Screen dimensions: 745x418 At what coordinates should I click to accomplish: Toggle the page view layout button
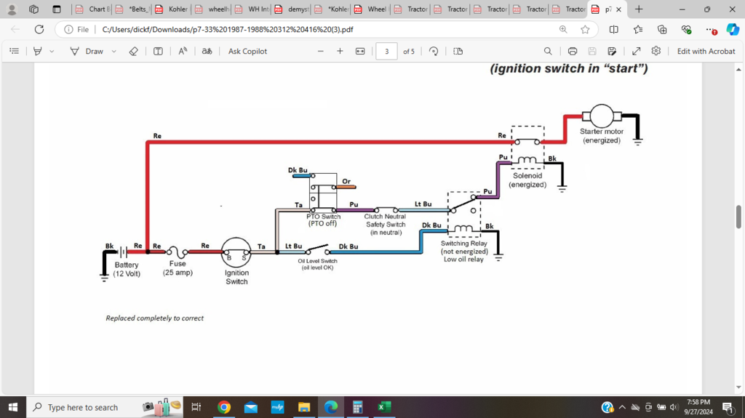coord(458,52)
